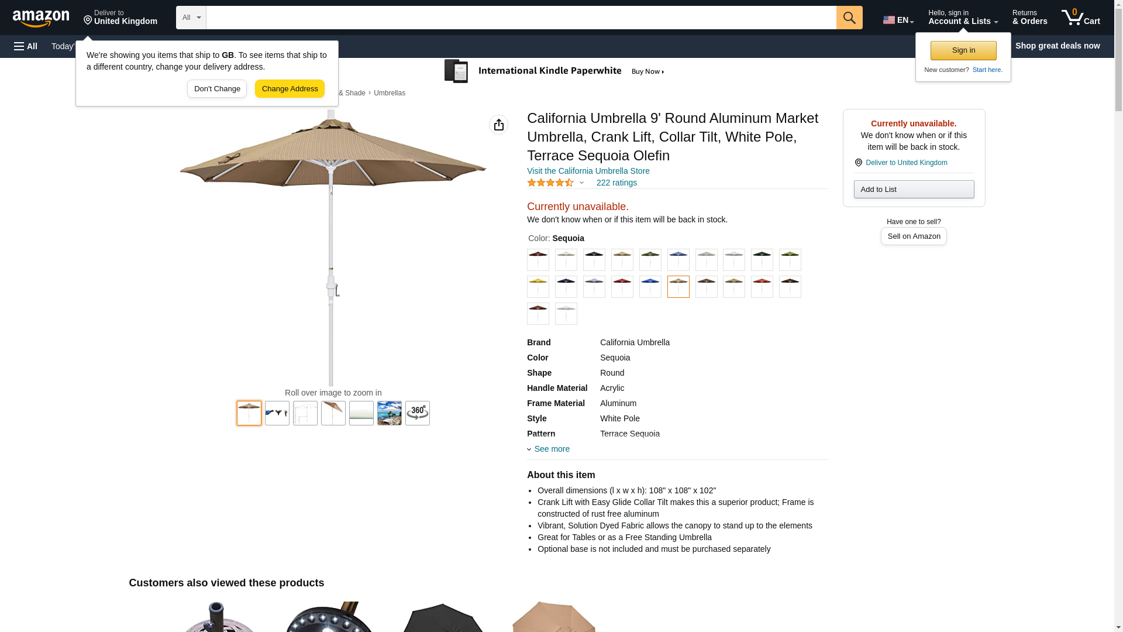This screenshot has width=1123, height=632.
Task: Select Shop great deals now
Action: pyautogui.click(x=1057, y=46)
